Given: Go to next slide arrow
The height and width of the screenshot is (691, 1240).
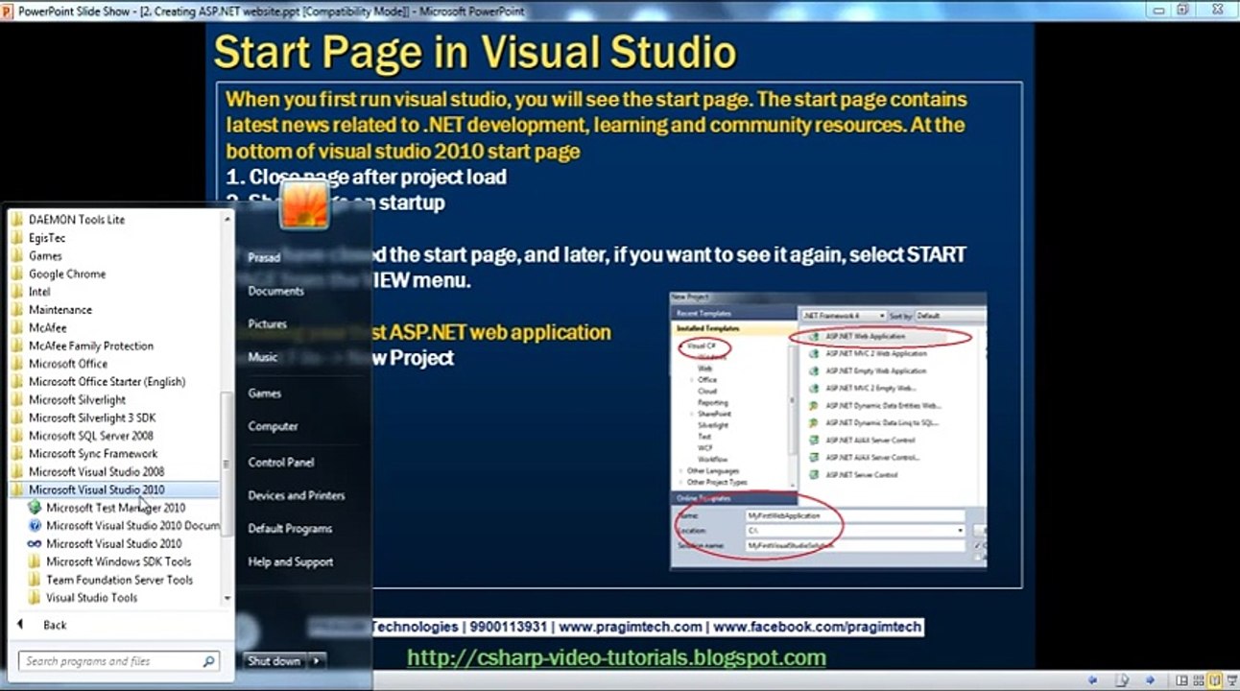Looking at the screenshot, I should click(1149, 680).
